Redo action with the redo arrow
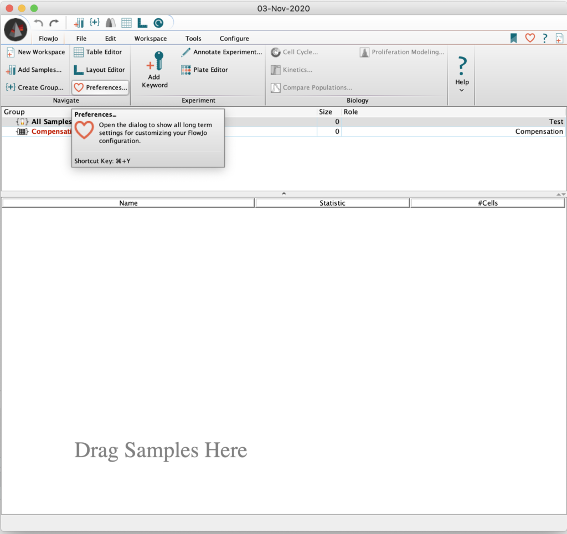Viewport: 567px width, 534px height. coord(54,23)
